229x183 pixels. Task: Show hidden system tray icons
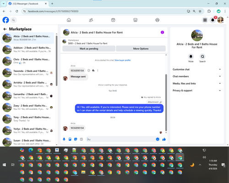[200, 165]
